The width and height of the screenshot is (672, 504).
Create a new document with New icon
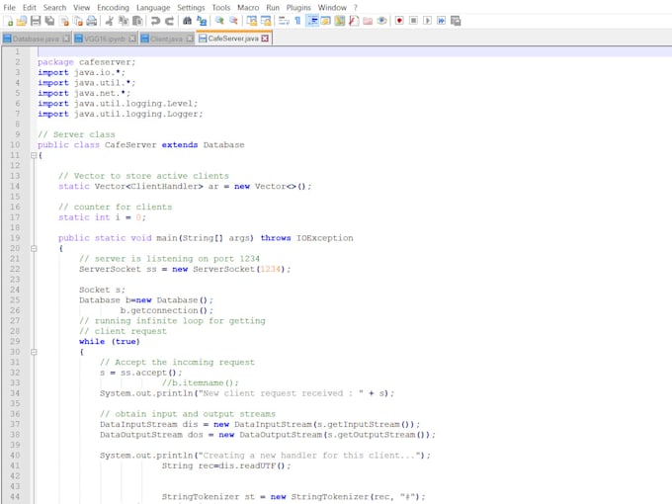[x=9, y=21]
